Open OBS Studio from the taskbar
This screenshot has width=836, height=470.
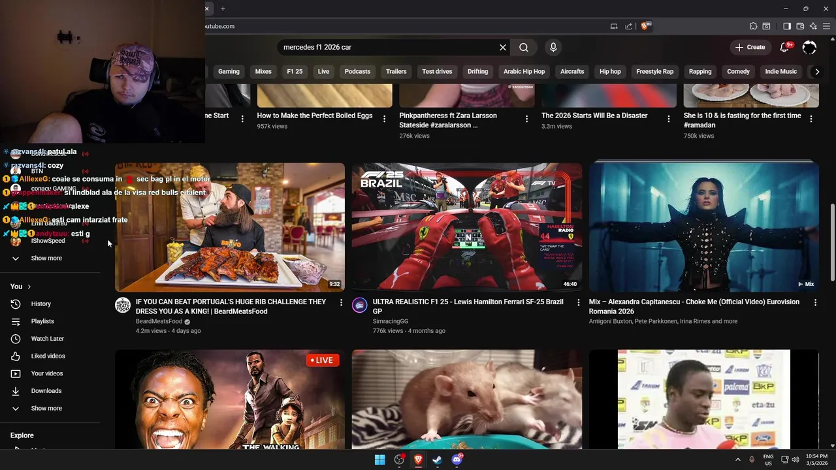(399, 460)
